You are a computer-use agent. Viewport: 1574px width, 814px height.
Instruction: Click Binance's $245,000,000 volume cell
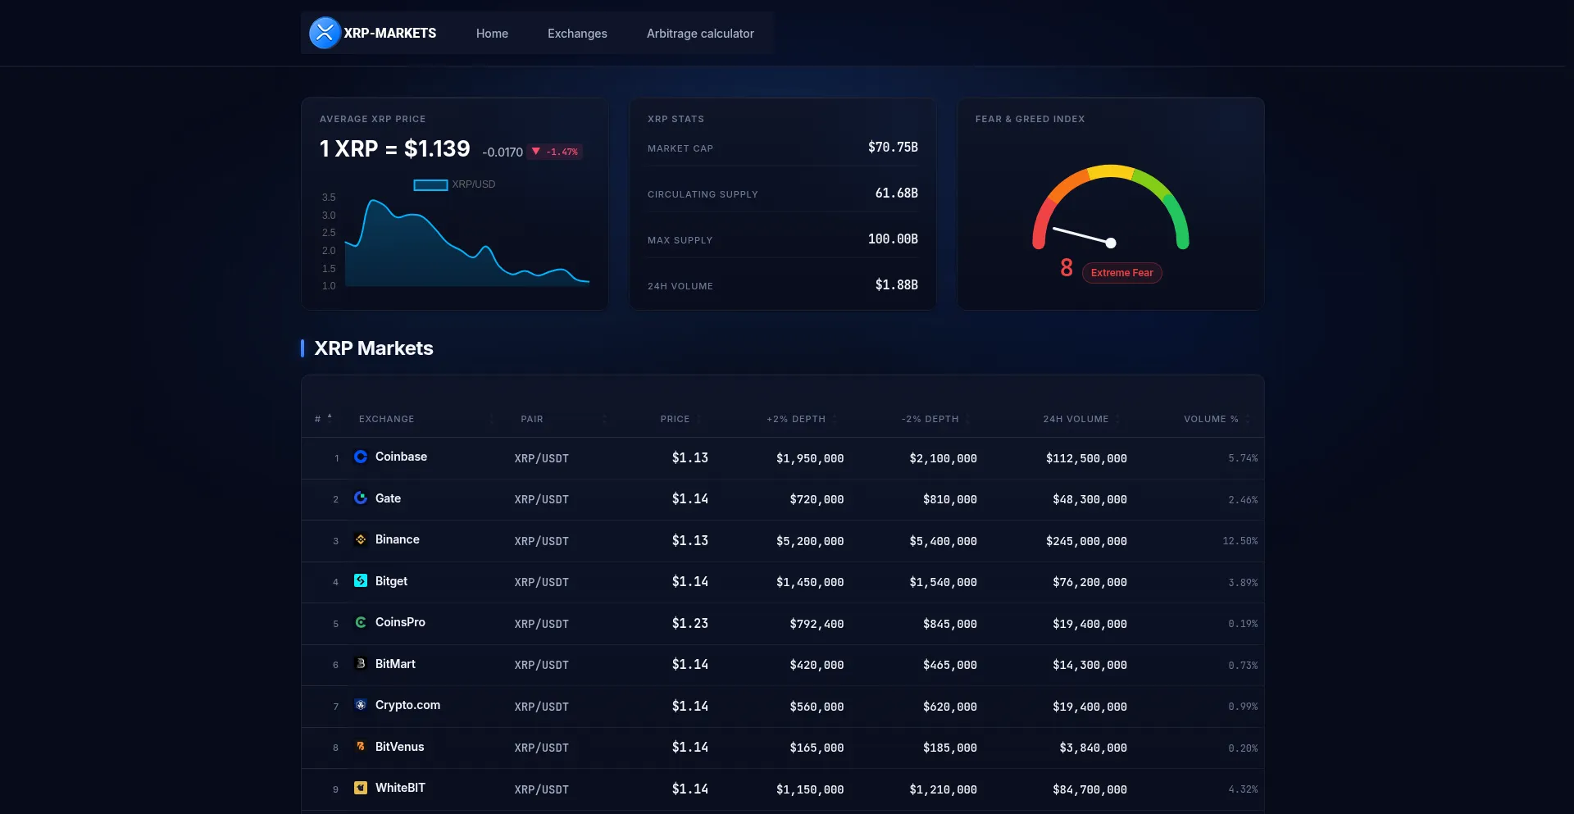pyautogui.click(x=1086, y=541)
